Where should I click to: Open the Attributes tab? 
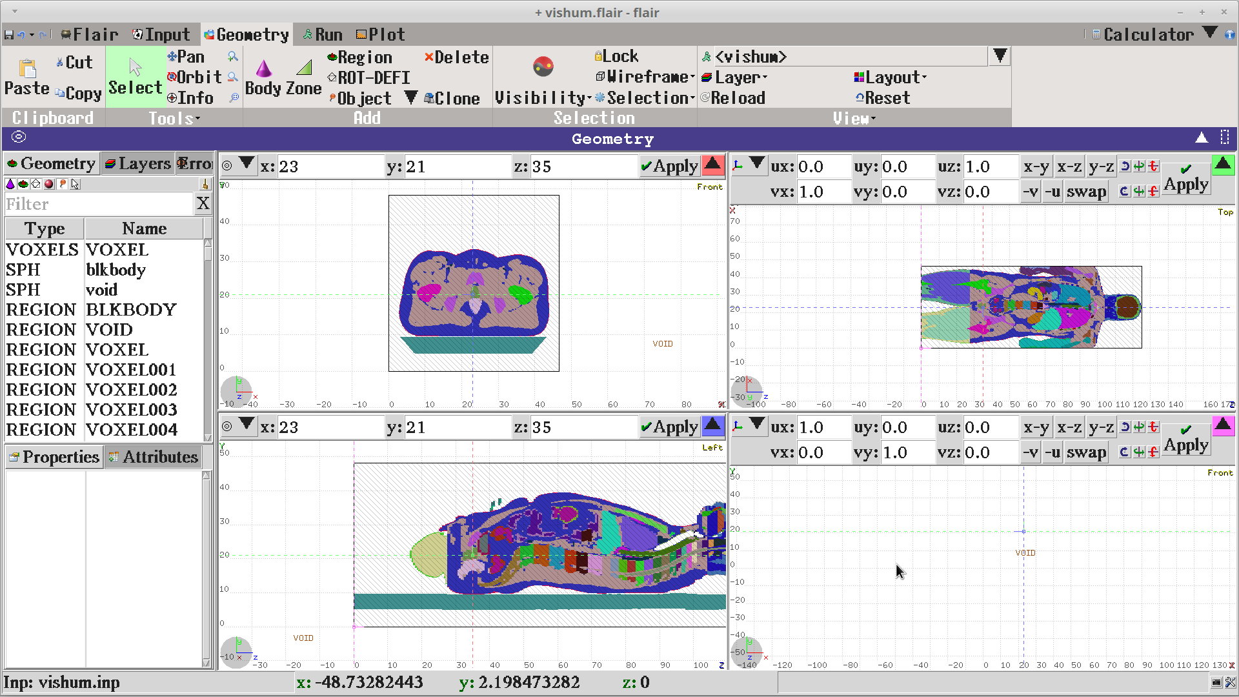point(154,457)
